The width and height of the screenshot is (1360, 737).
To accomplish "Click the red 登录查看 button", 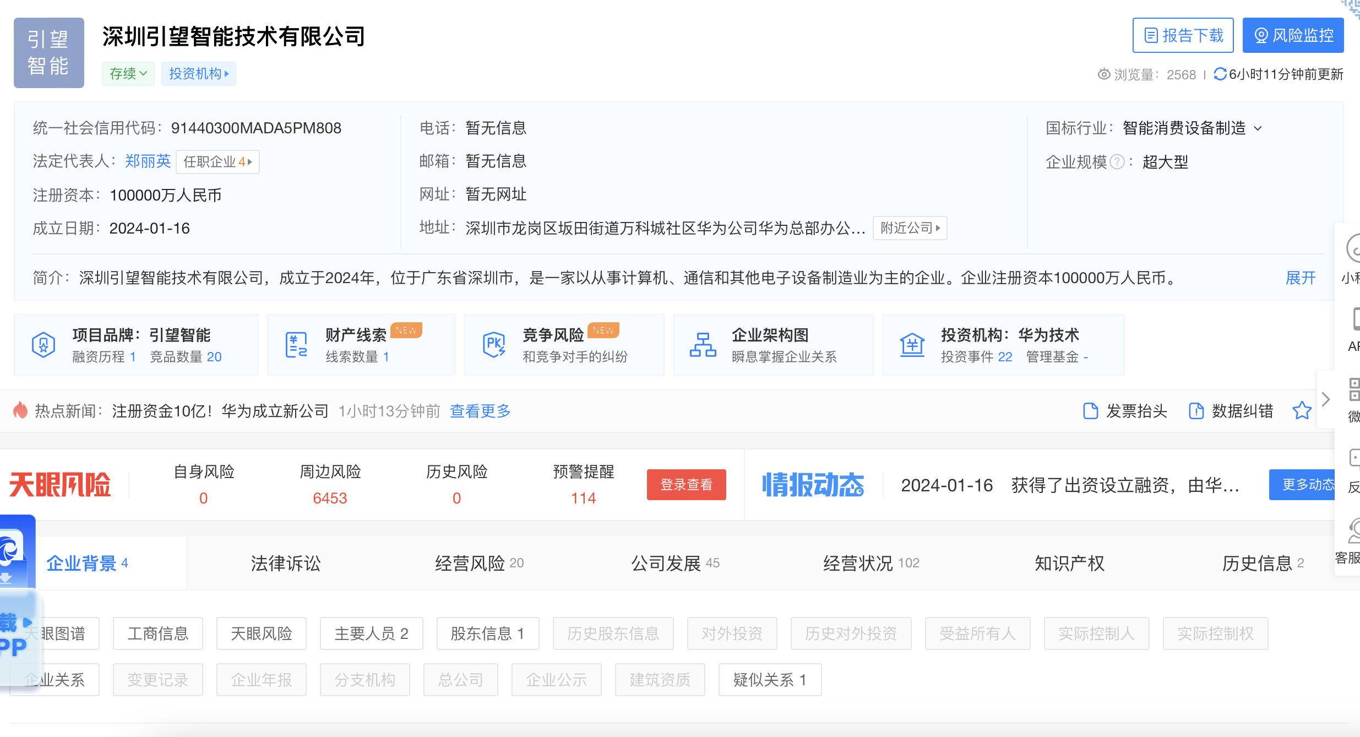I will (686, 485).
